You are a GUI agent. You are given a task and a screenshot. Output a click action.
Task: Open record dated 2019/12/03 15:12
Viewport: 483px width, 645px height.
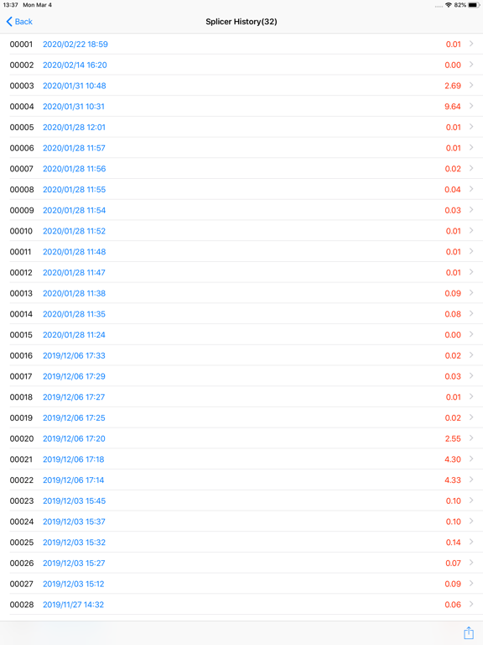(x=74, y=584)
